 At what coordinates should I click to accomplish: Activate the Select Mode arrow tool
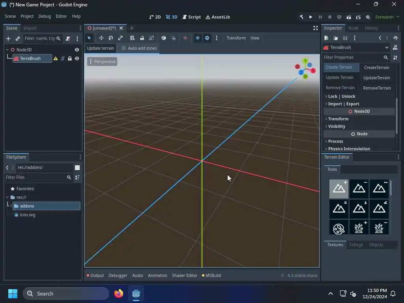point(89,38)
